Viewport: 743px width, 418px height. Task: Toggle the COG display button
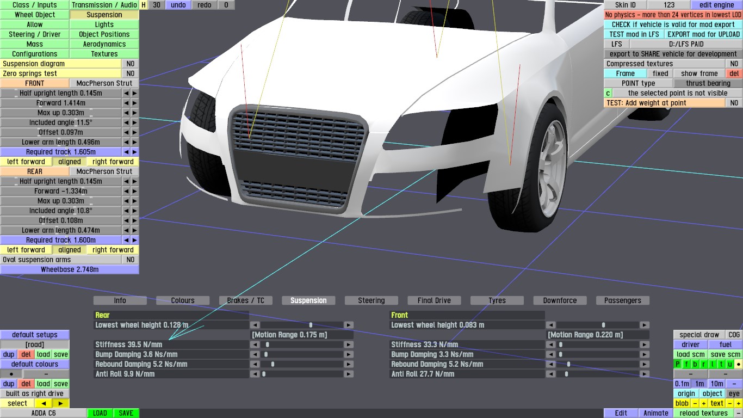pyautogui.click(x=734, y=335)
